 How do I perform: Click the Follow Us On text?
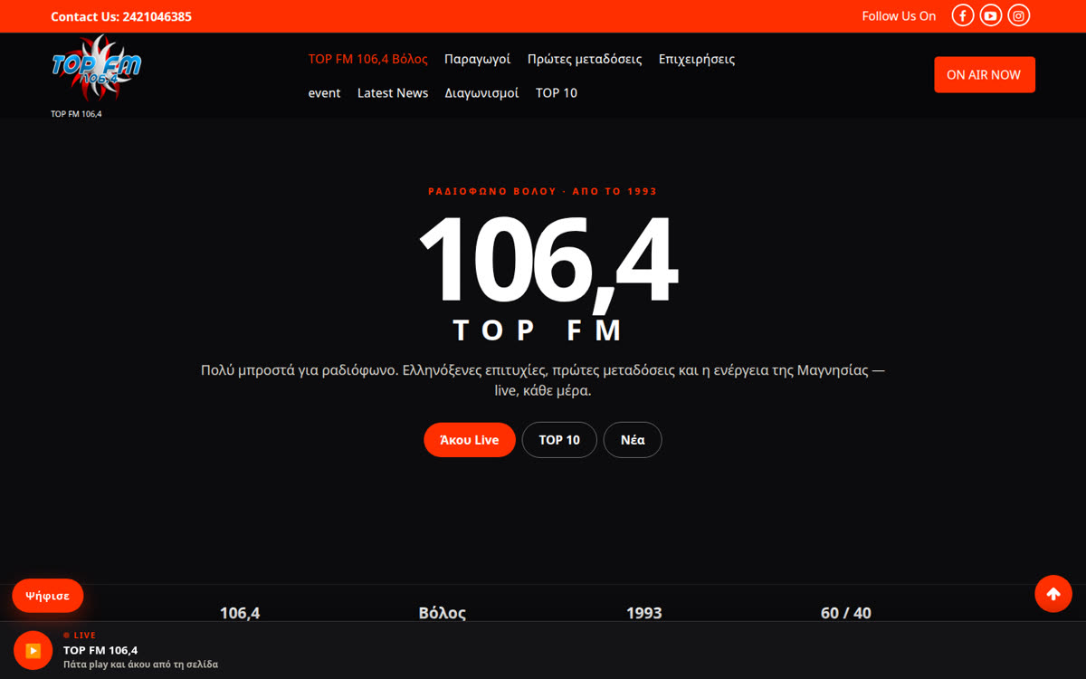[899, 16]
